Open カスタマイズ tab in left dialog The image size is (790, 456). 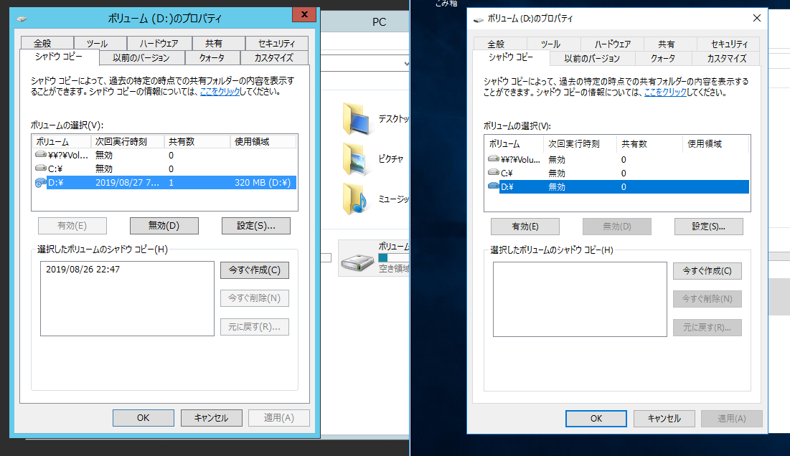274,58
